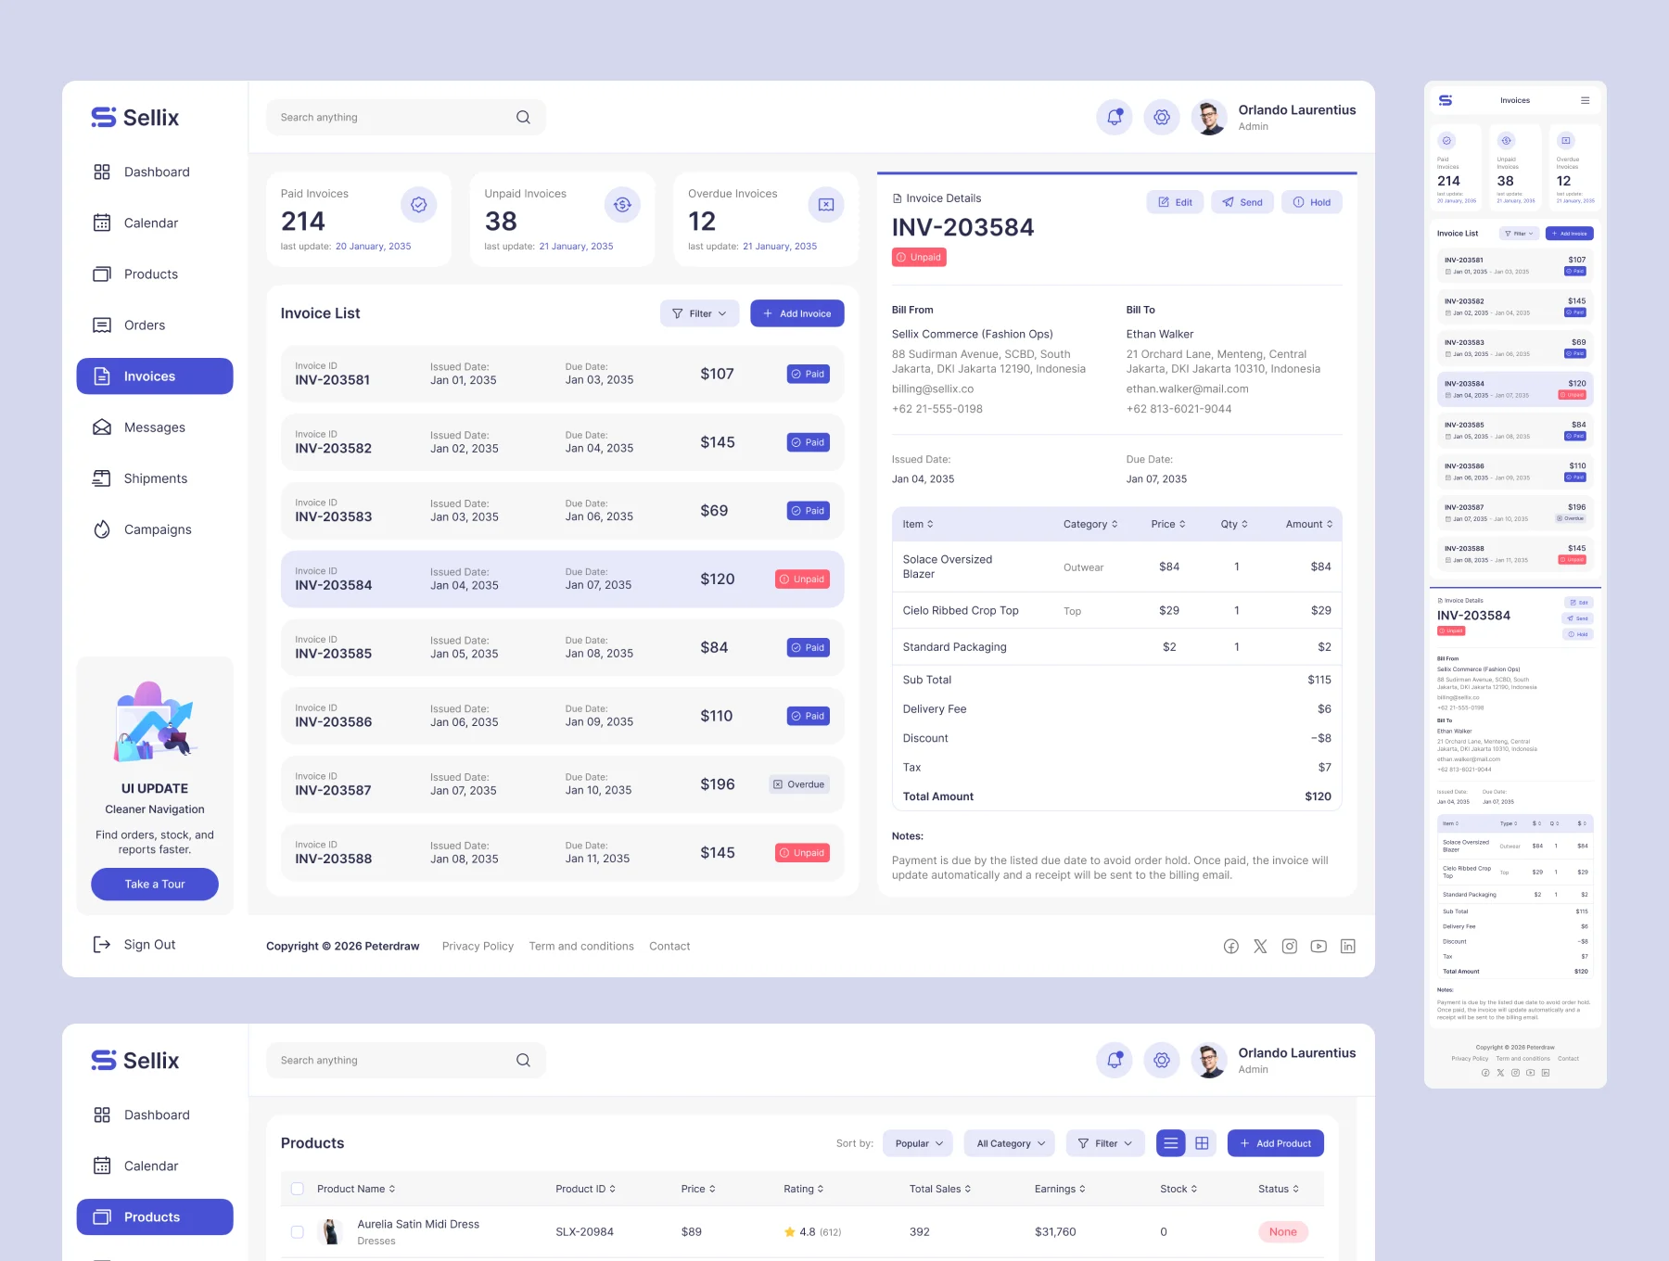Sort invoice items by Price column
Screen dimensions: 1669x1261
point(1168,524)
